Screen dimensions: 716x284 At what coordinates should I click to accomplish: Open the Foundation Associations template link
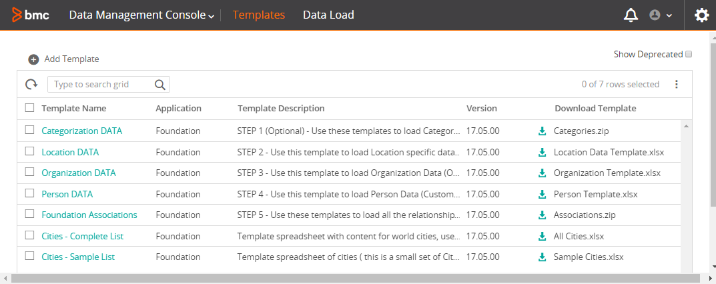click(x=89, y=215)
